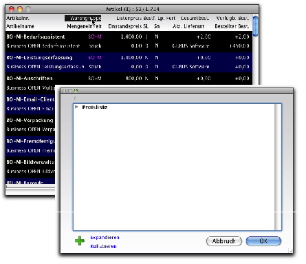Confirm the dialog with OK

point(263,241)
